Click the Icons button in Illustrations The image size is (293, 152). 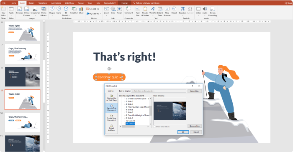[x=59, y=10]
